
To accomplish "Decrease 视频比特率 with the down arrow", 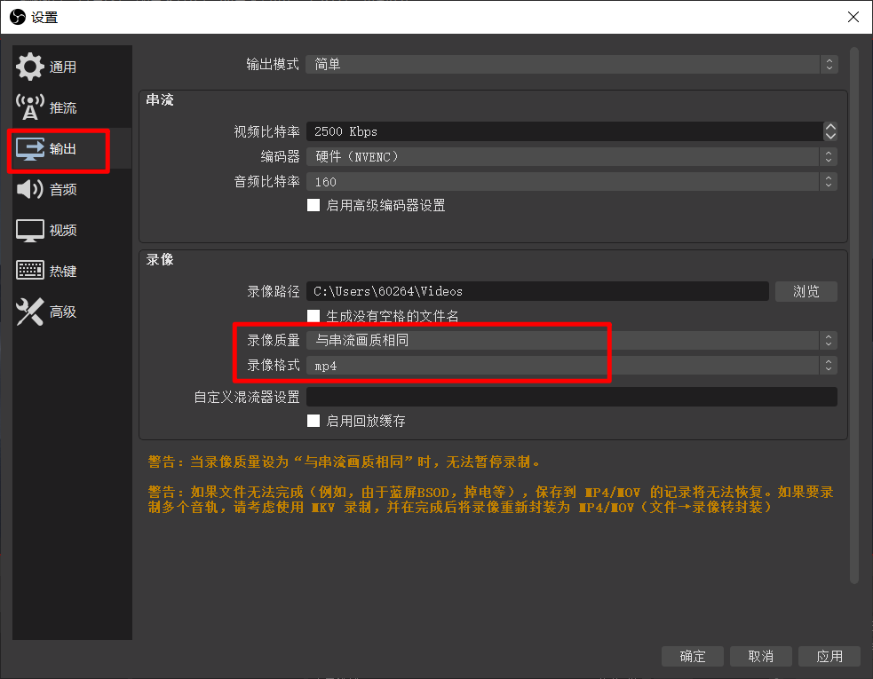I will pos(830,137).
